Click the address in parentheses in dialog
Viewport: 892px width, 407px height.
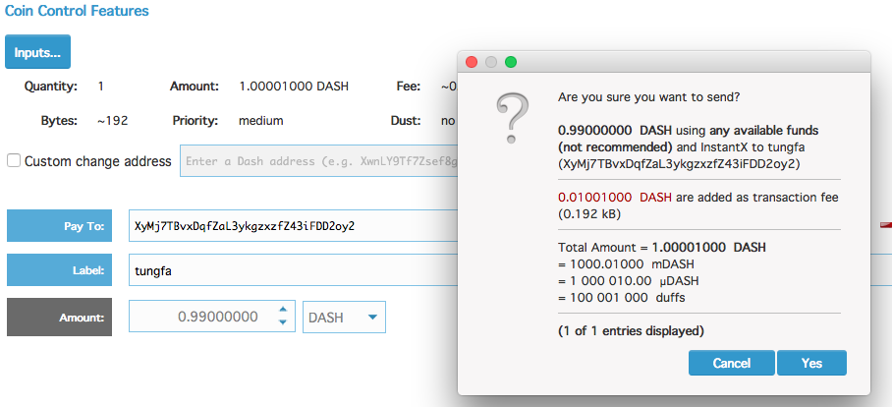(679, 164)
